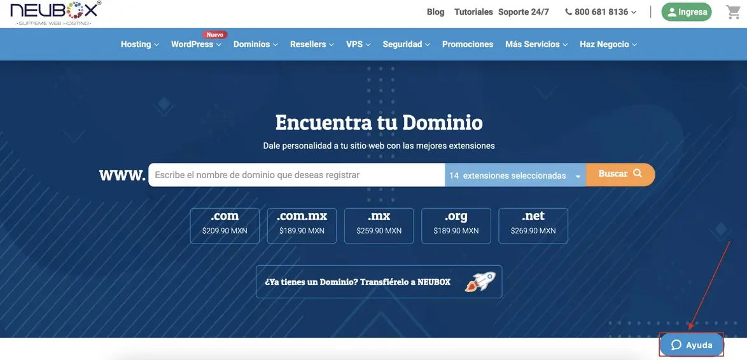Viewport: 747px width, 360px height.
Task: Click the user icon in Ingresa button
Action: point(672,12)
